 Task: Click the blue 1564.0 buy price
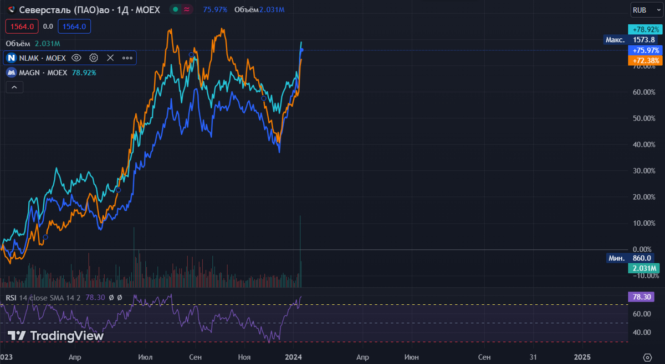74,26
